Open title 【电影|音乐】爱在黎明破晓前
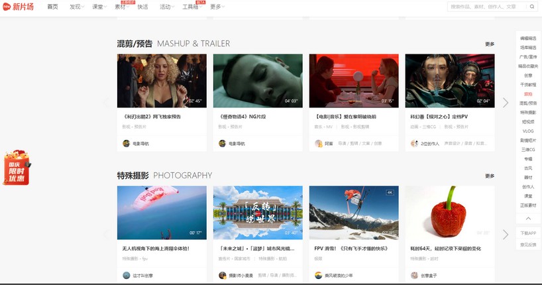 click(x=345, y=117)
